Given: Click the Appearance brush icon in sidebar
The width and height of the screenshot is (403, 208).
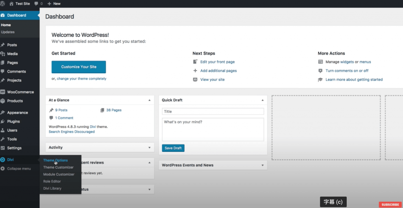Looking at the screenshot, I should pos(3,113).
